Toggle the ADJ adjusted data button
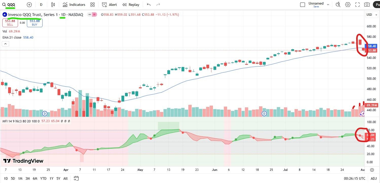The width and height of the screenshot is (380, 183). point(374,178)
